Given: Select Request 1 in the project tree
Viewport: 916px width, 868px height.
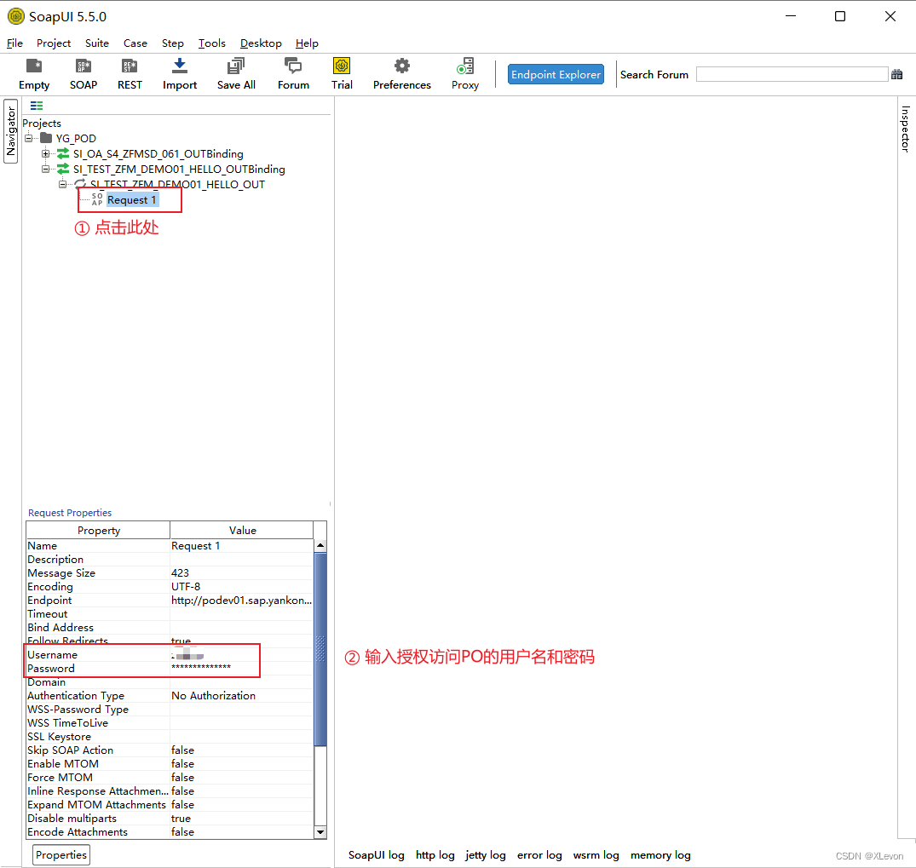Looking at the screenshot, I should tap(132, 199).
